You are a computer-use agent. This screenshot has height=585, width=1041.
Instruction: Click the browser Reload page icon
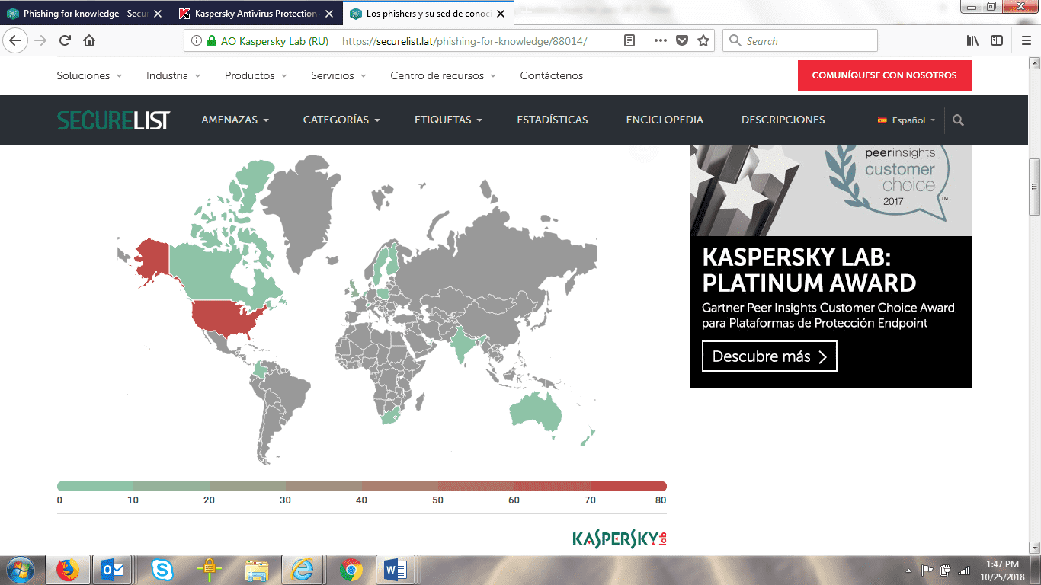pos(65,41)
